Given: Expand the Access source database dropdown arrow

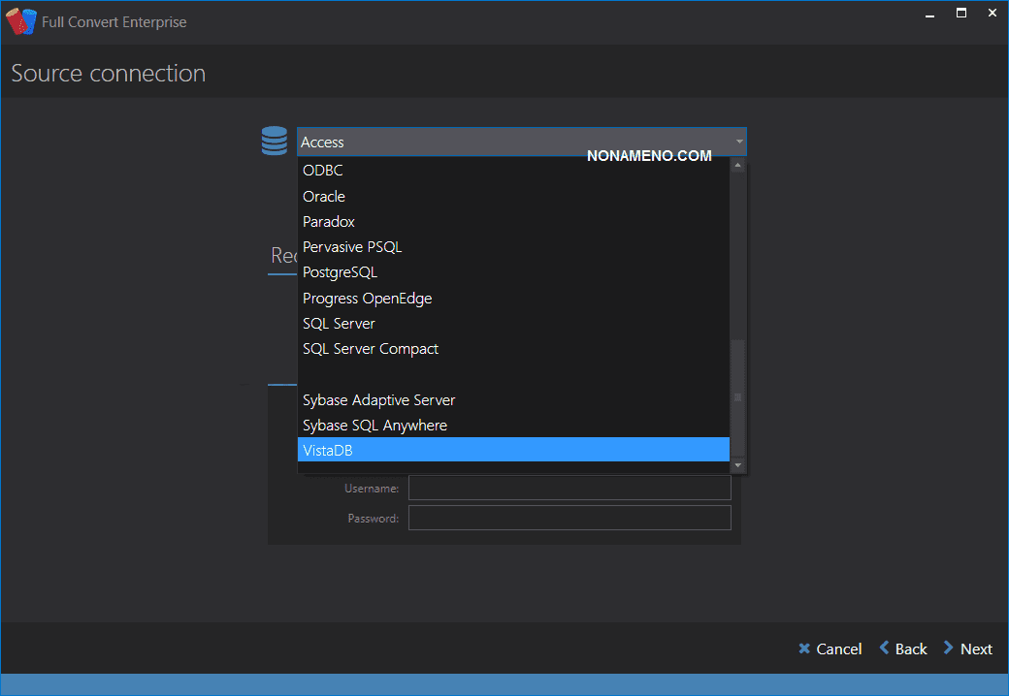Looking at the screenshot, I should (x=739, y=142).
